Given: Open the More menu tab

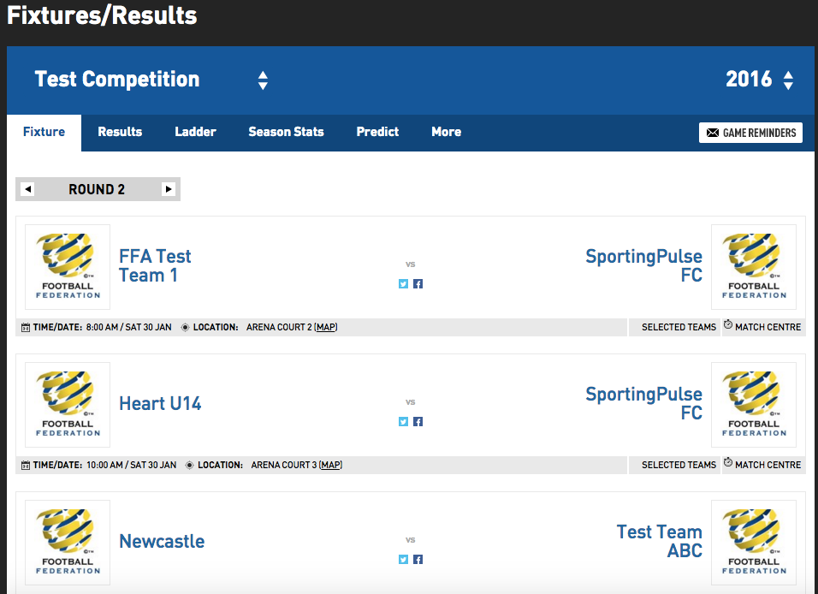Looking at the screenshot, I should point(446,132).
